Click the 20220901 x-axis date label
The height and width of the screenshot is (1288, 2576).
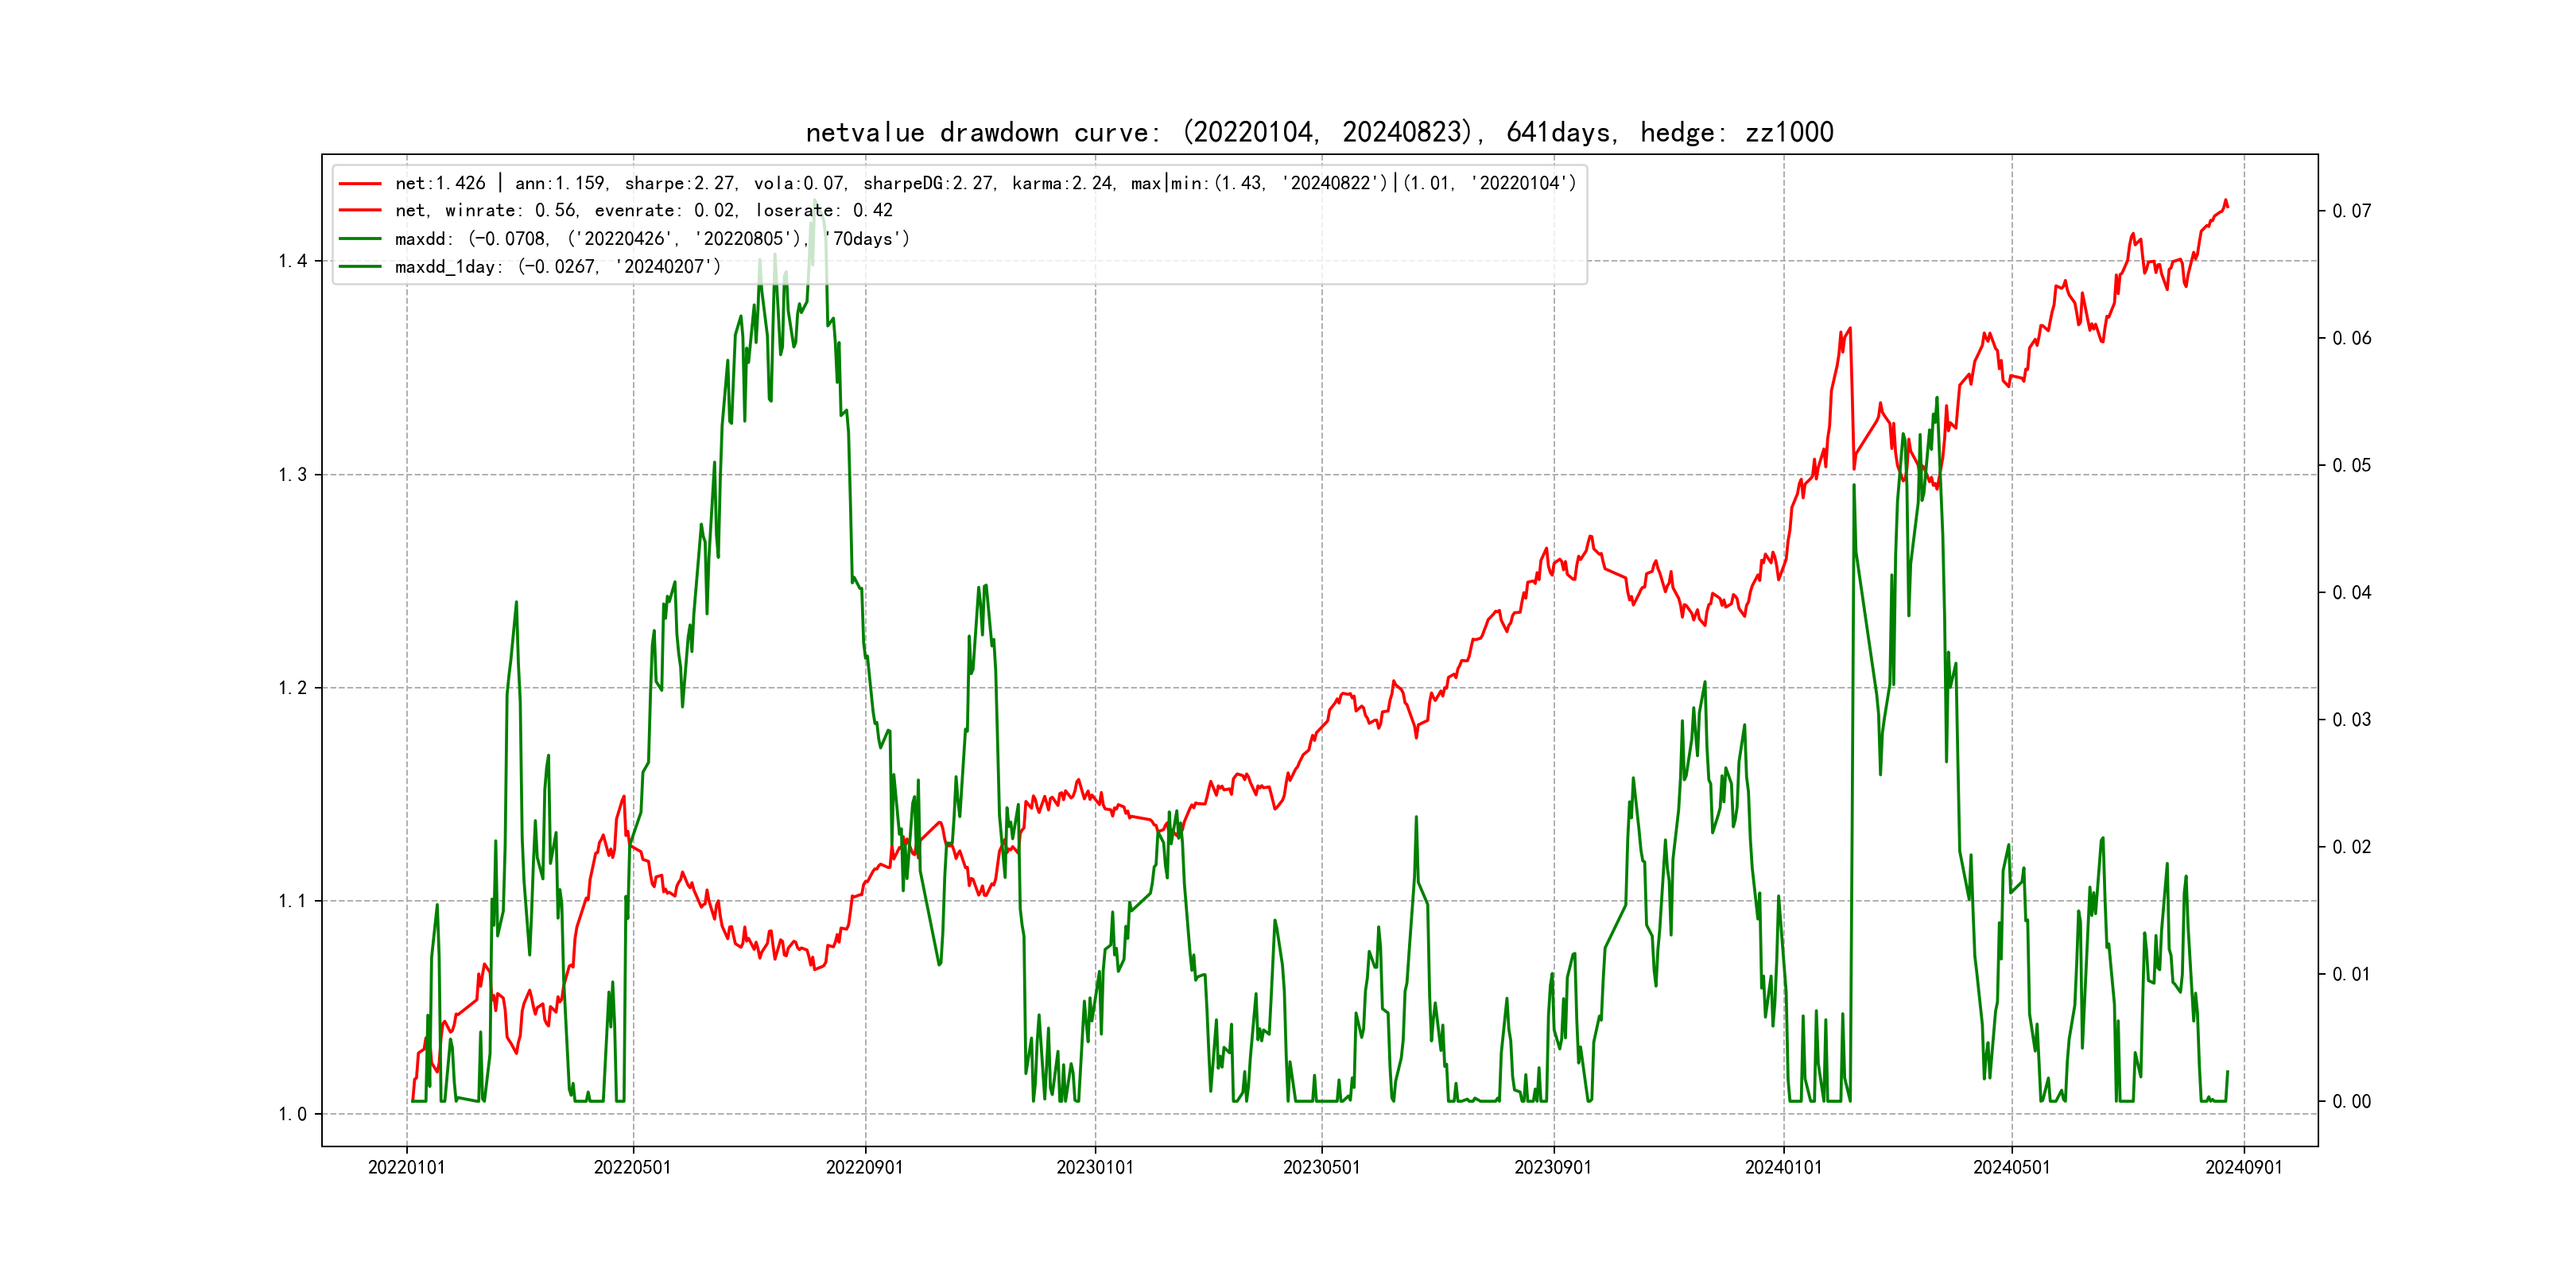864,1167
